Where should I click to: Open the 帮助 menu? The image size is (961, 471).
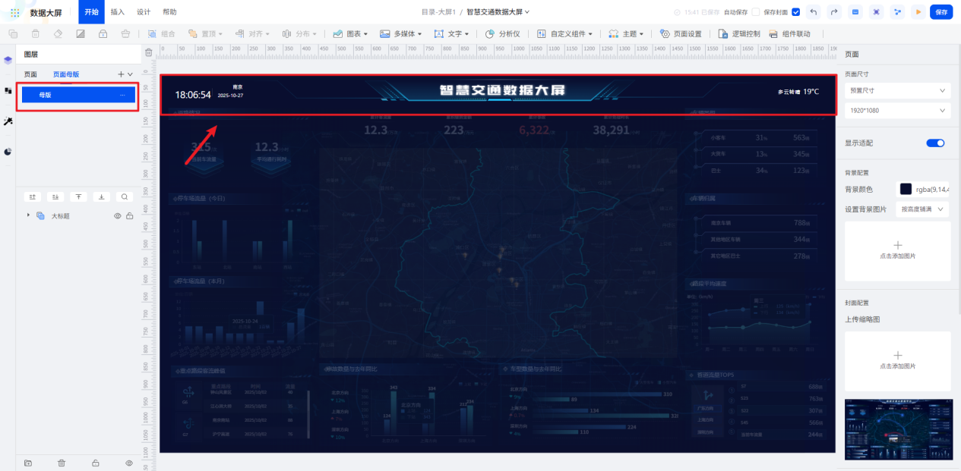coord(169,12)
